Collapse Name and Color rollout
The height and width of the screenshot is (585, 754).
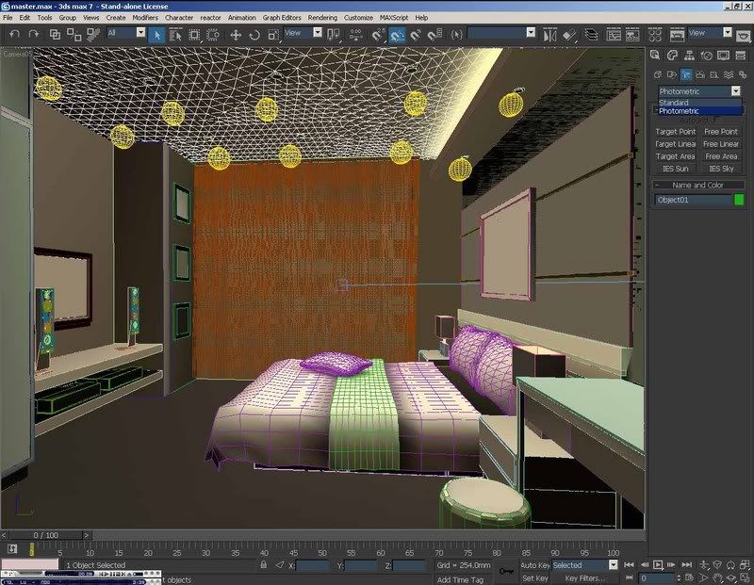coord(697,185)
